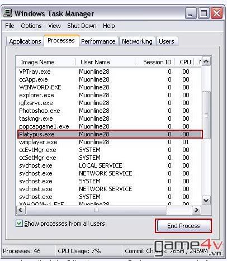This screenshot has height=261, width=227.
Task: Click the scroll up arrow of process list
Action: click(x=206, y=61)
